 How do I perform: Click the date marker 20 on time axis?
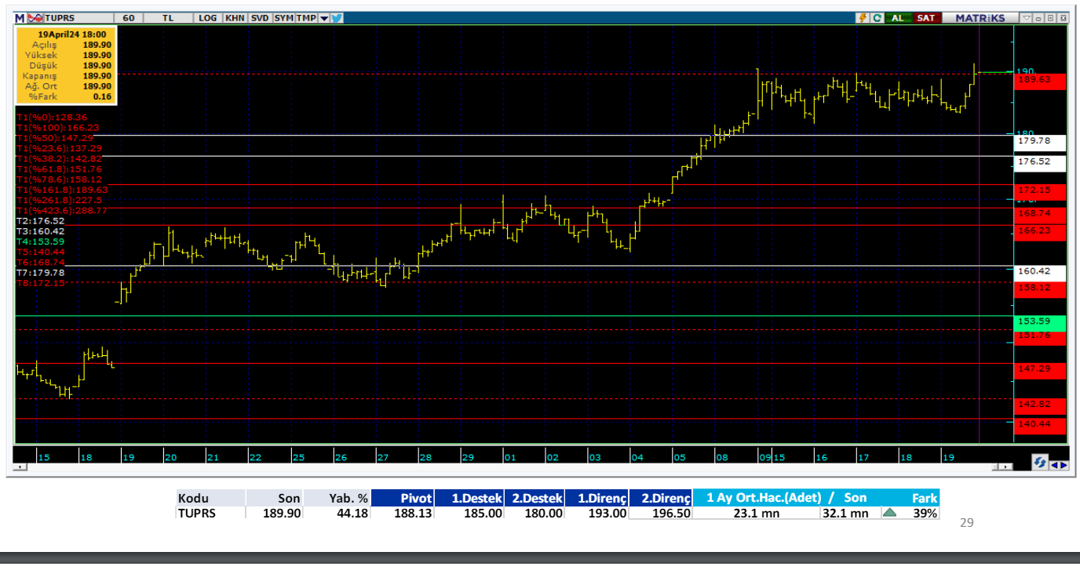point(170,456)
